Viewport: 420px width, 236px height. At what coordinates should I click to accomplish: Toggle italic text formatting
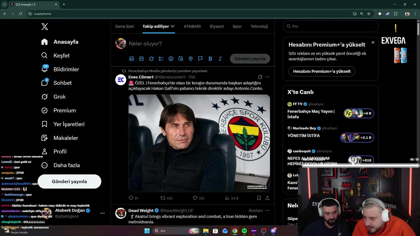(x=220, y=59)
